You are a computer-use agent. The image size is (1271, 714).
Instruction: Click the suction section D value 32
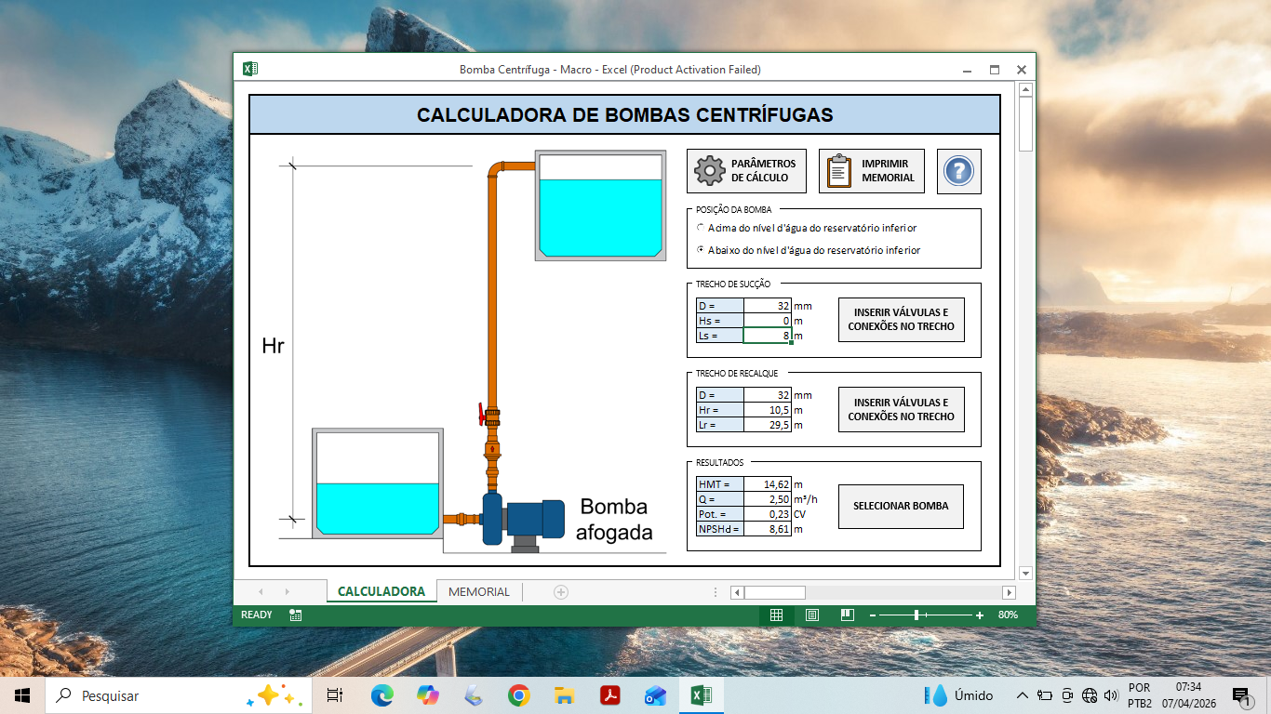click(x=768, y=306)
